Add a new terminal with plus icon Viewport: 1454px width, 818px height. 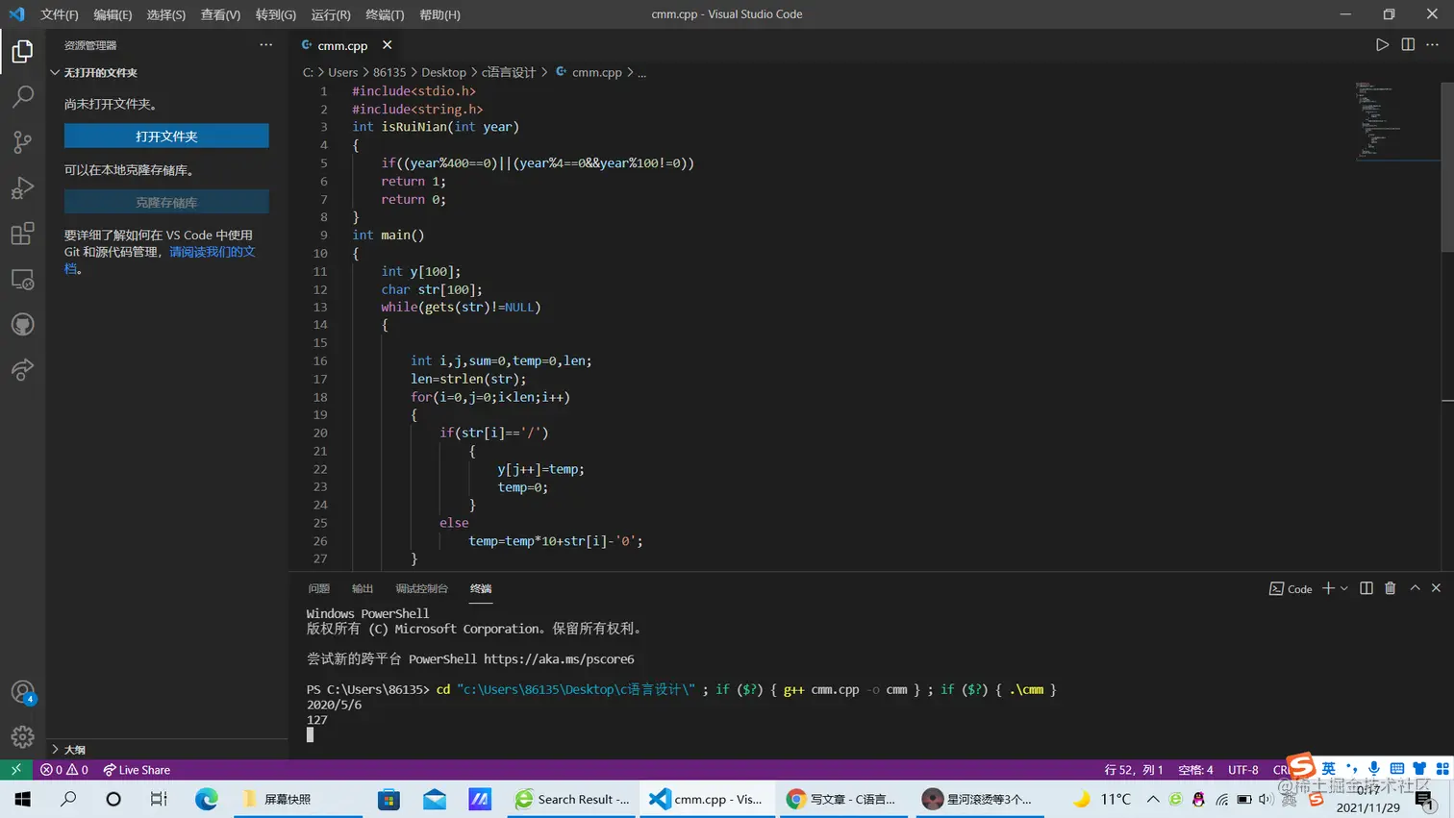[1328, 588]
